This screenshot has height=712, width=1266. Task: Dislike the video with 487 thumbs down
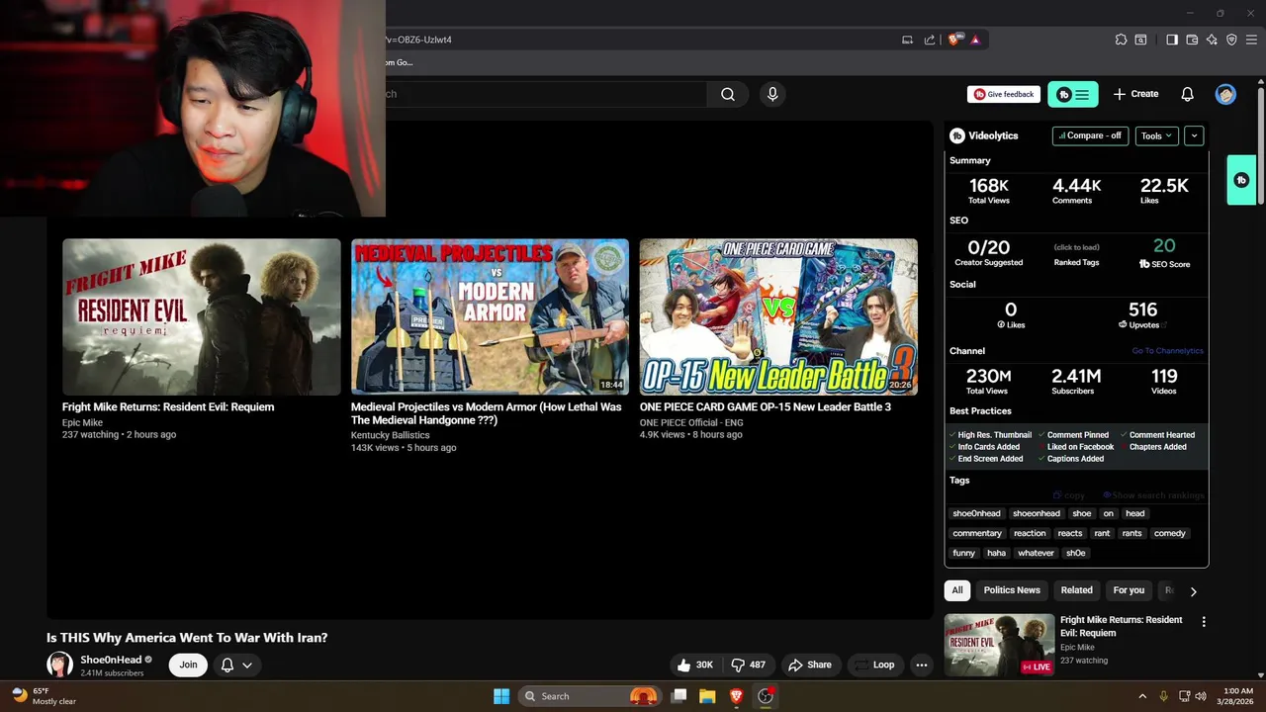coord(749,665)
